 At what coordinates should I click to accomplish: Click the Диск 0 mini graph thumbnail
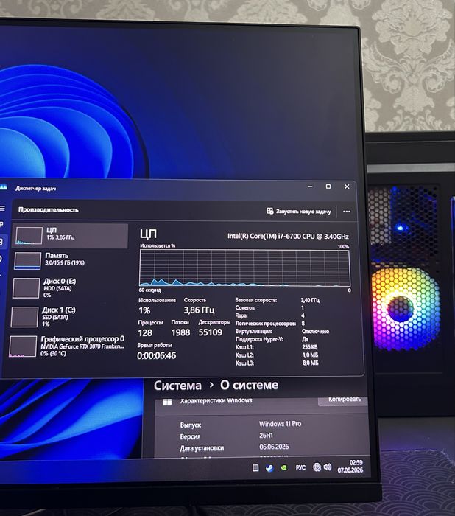[x=26, y=288]
